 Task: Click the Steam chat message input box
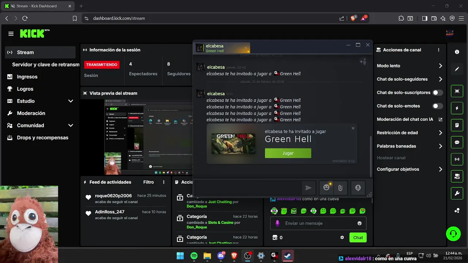click(249, 188)
